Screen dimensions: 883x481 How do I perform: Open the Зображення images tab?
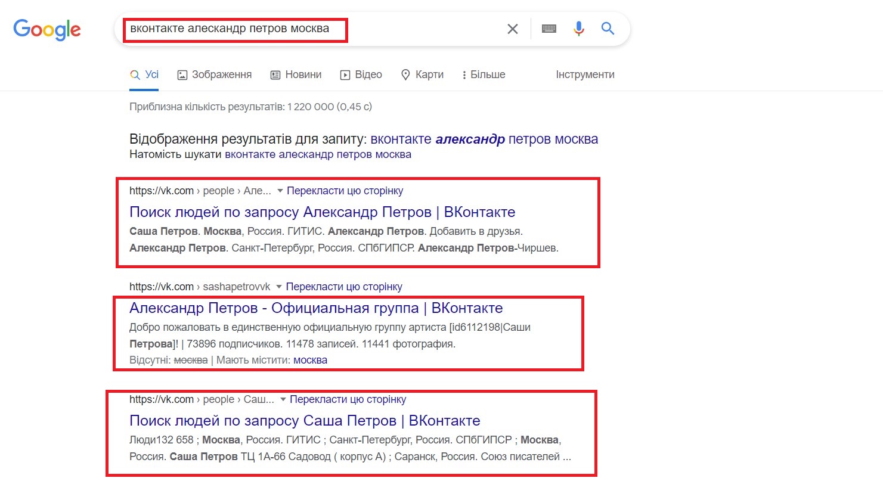(x=215, y=75)
